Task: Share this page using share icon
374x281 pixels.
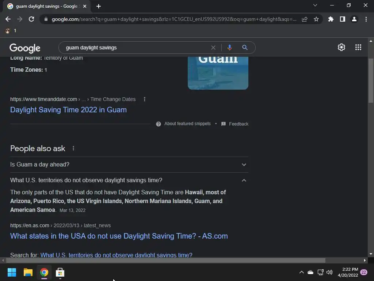Action: (x=305, y=19)
